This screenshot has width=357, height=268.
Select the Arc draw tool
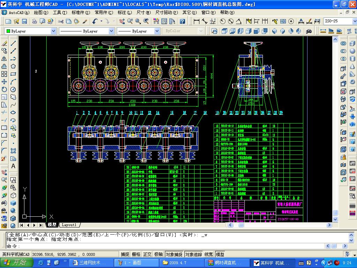click(x=13, y=82)
